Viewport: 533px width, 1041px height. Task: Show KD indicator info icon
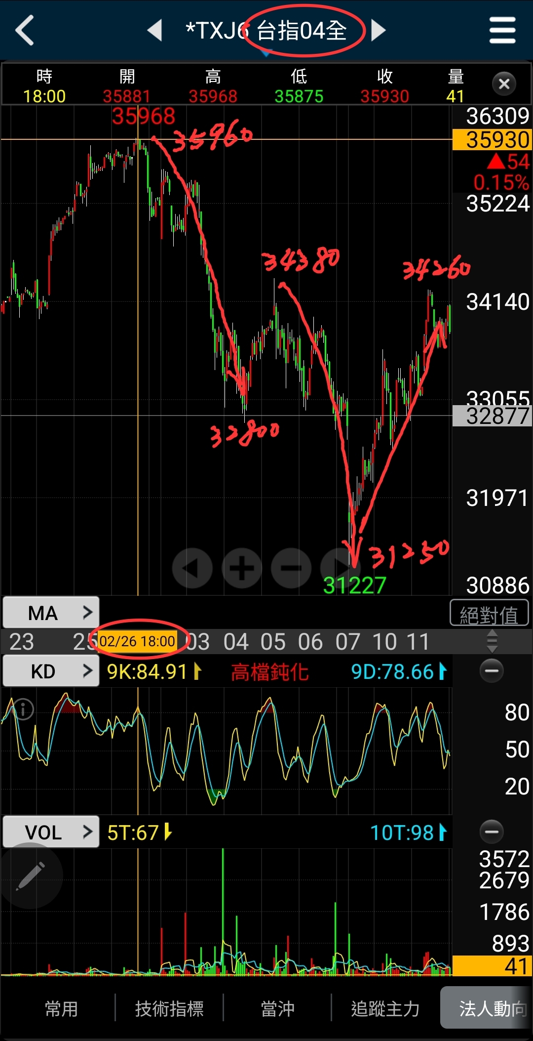click(x=23, y=709)
